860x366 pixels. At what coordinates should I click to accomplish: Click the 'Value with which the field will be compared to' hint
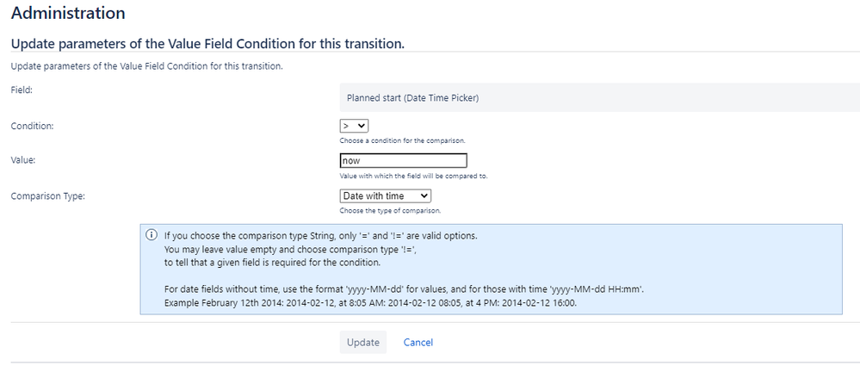click(413, 177)
